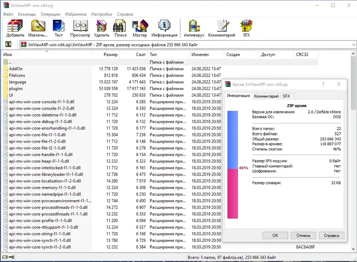Sort list by Сжат column header
Image resolution: width=357 pixels, height=262 pixels.
[x=133, y=54]
